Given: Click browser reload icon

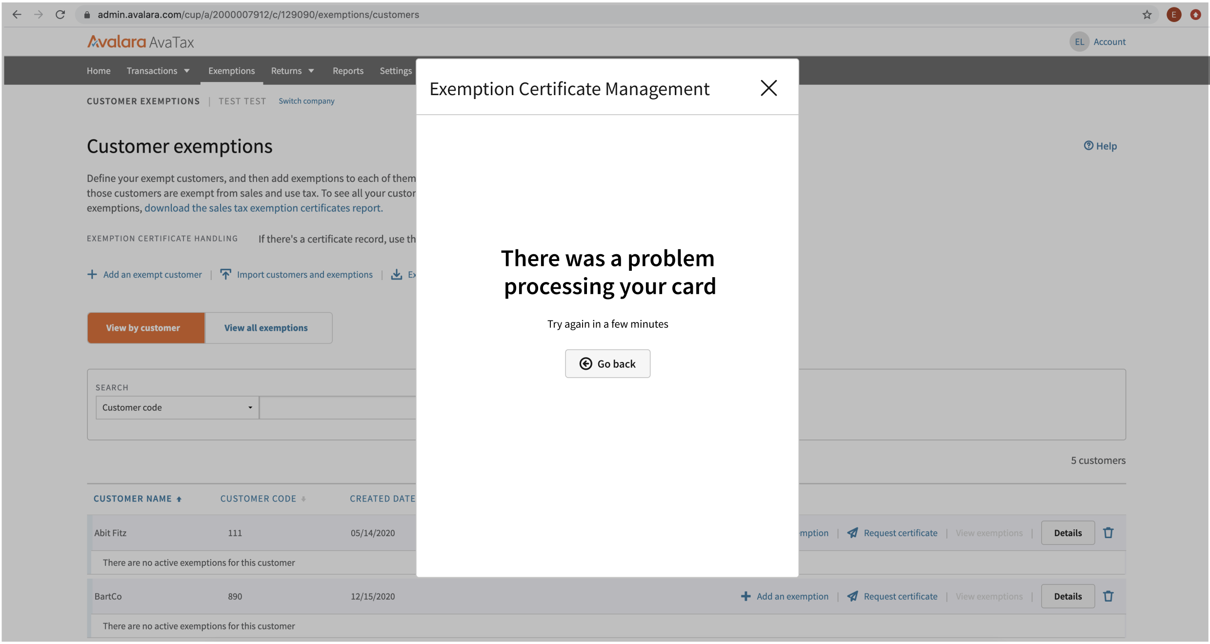Looking at the screenshot, I should [60, 15].
